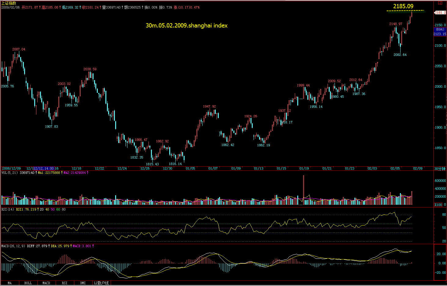Select the RSI indicator tab
447x286 pixels.
(65, 283)
